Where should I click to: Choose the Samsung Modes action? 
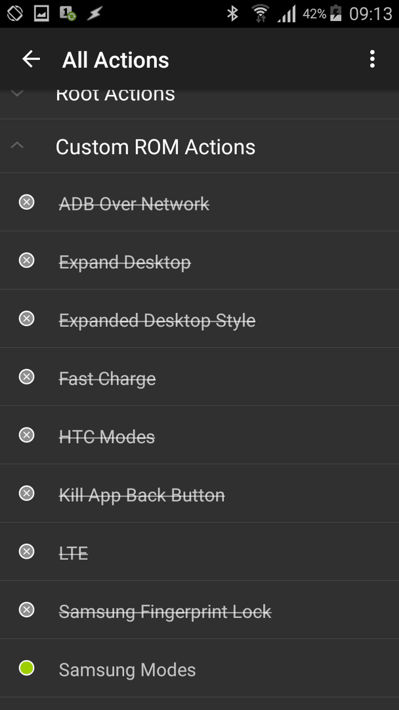point(199,669)
